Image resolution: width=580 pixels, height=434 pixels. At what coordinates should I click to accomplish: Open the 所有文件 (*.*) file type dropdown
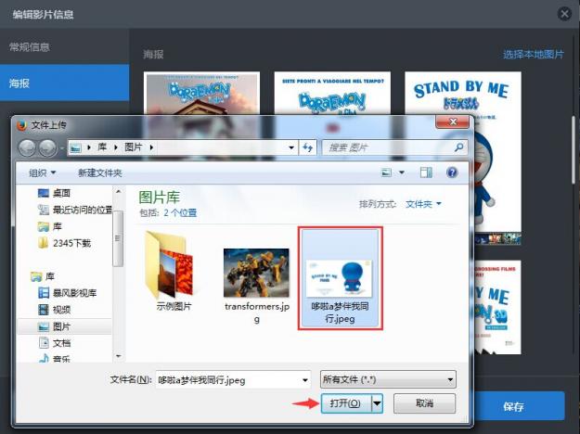388,379
